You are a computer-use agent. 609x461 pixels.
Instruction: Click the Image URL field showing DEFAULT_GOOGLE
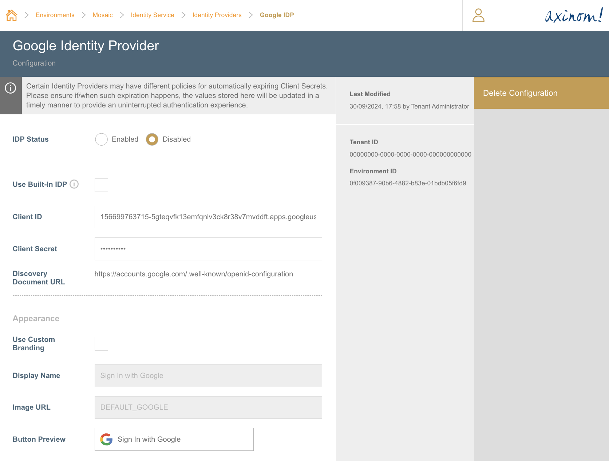tap(208, 407)
